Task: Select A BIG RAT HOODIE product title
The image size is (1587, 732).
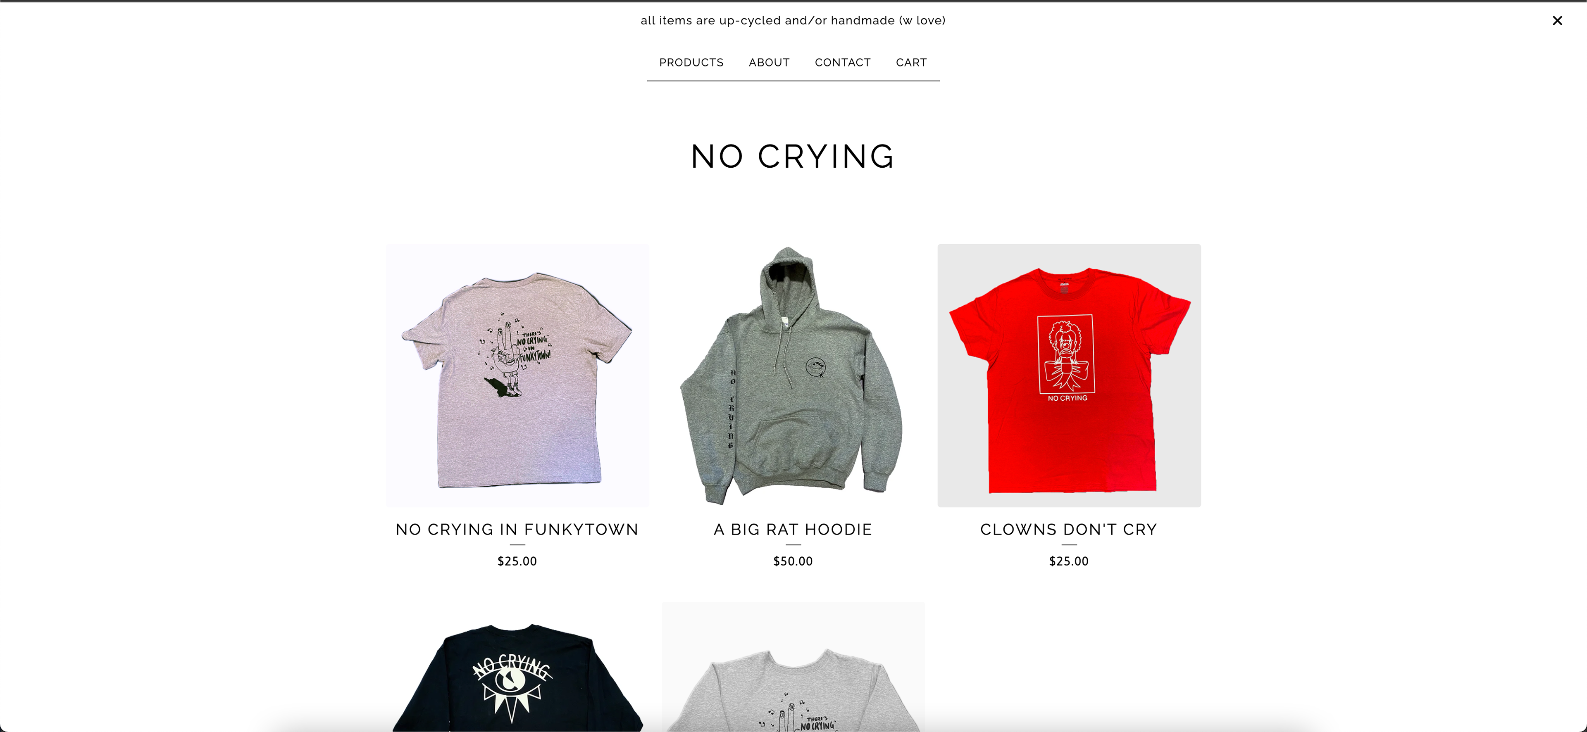Action: point(793,530)
